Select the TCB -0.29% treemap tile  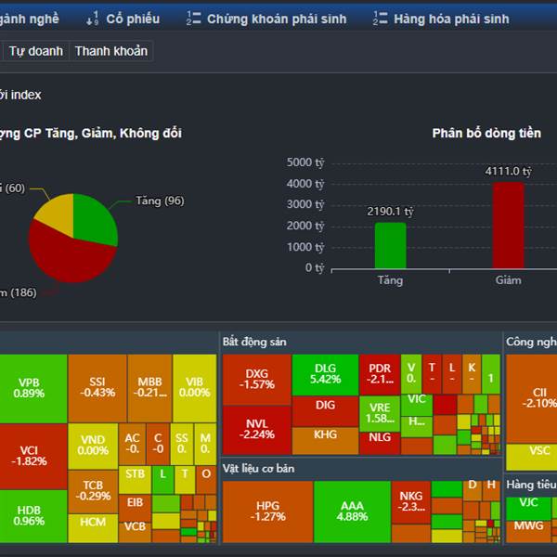coord(93,492)
